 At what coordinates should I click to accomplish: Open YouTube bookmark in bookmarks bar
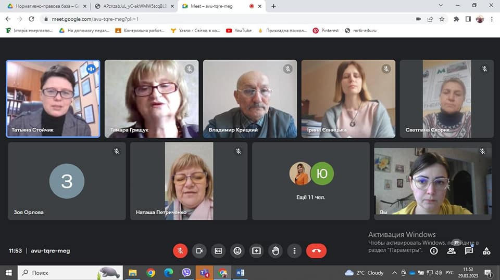239,31
